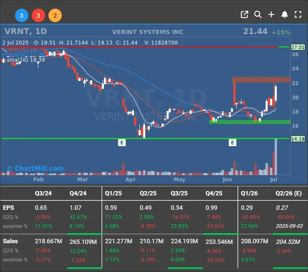Click the Sales row label
The height and width of the screenshot is (272, 308).
pyautogui.click(x=10, y=241)
